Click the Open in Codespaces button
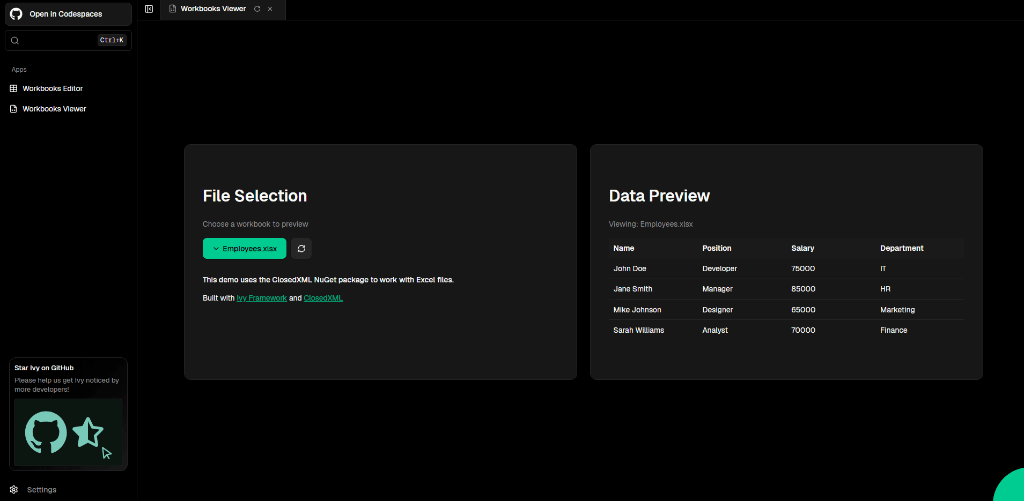The image size is (1024, 501). tap(68, 14)
